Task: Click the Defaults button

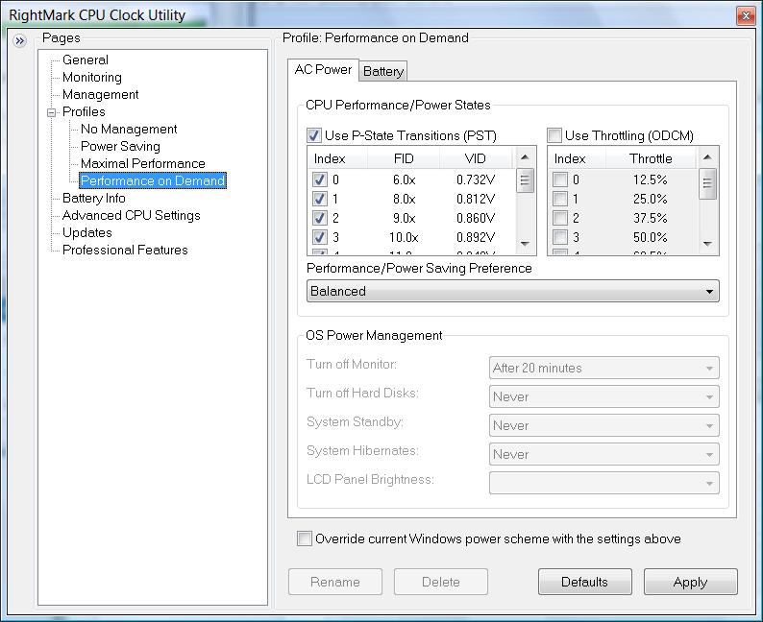Action: point(585,582)
